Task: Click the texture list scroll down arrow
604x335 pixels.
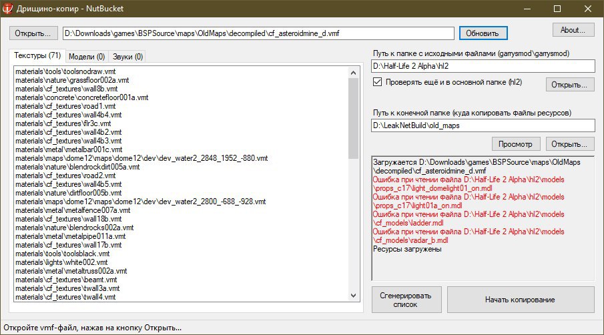Action: point(353,296)
